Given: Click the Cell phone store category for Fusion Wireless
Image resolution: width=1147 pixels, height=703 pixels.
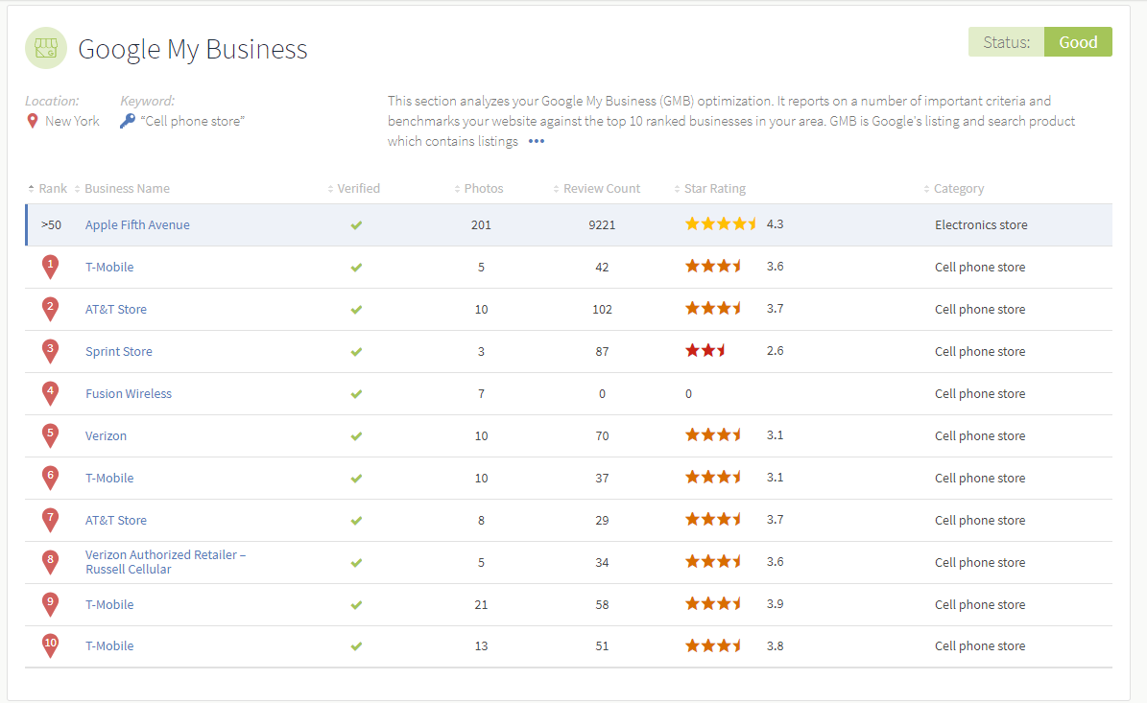Looking at the screenshot, I should click(980, 394).
